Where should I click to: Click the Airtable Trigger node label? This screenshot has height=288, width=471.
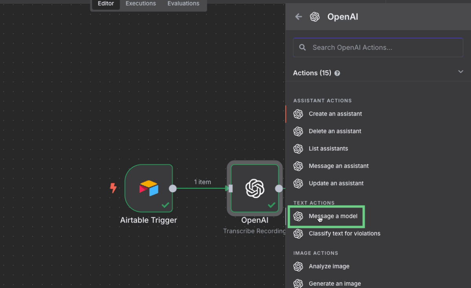148,220
